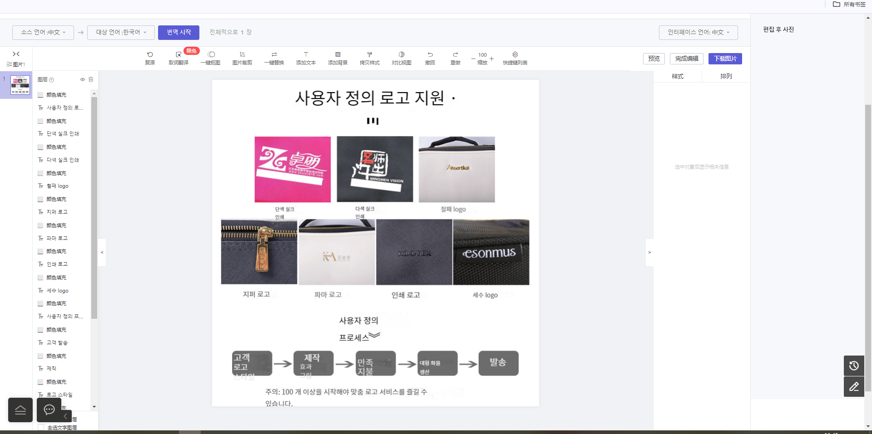
Task: Switch to the 排列 tab
Action: [x=726, y=76]
